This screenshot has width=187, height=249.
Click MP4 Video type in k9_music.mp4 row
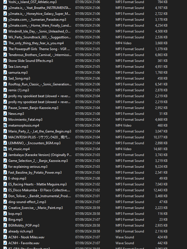(x=123, y=149)
